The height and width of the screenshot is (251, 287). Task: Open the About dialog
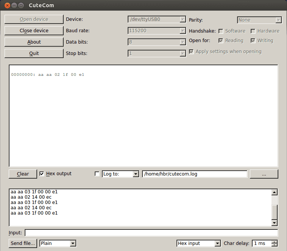pyautogui.click(x=34, y=42)
